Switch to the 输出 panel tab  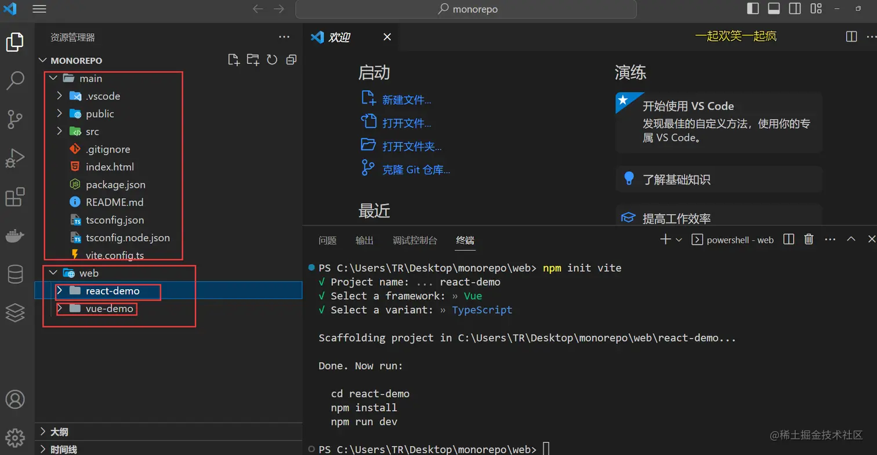coord(364,240)
